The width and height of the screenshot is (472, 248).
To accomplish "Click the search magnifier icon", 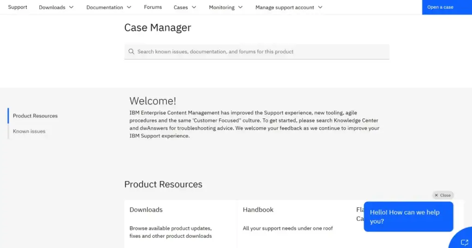I will pos(131,52).
